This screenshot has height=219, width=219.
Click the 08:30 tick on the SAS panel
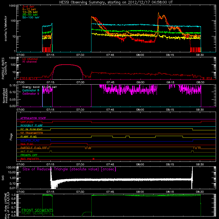200,192
